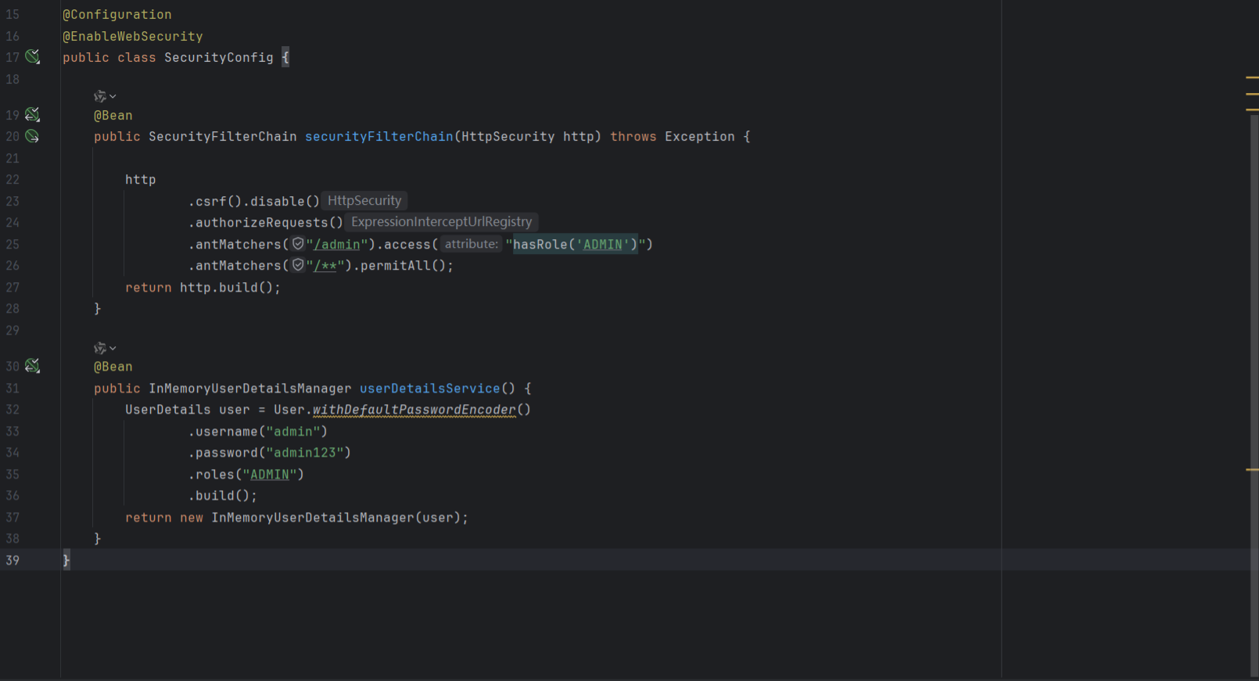Click the Spring gutter icon on line 17
Screen dimensions: 1259x681
pyautogui.click(x=32, y=56)
